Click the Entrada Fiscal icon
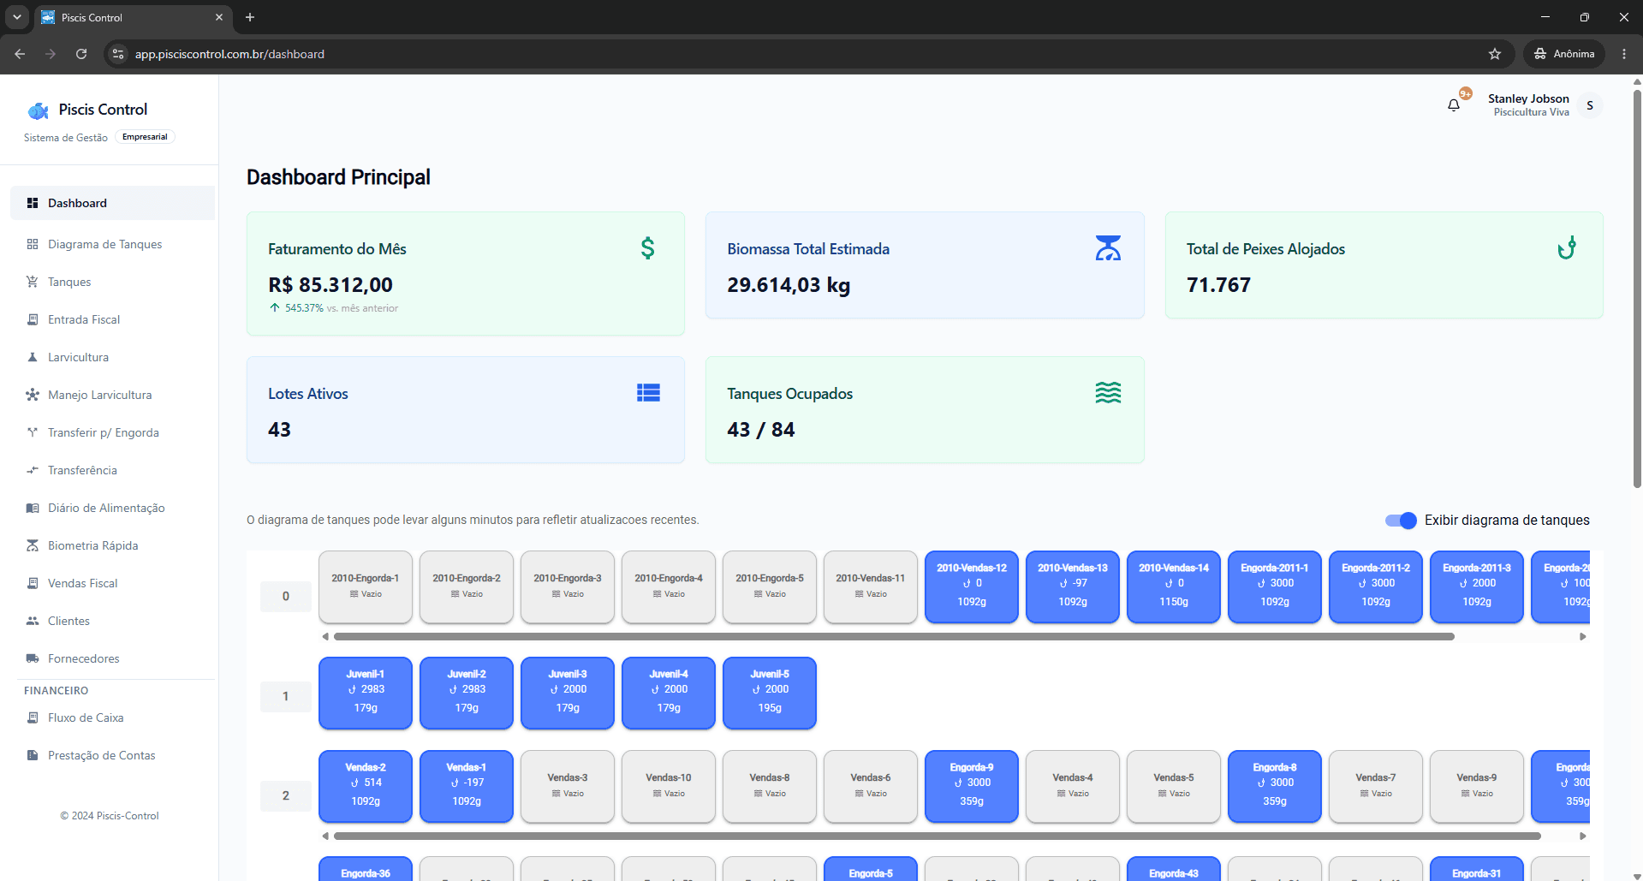The width and height of the screenshot is (1643, 881). tap(33, 319)
